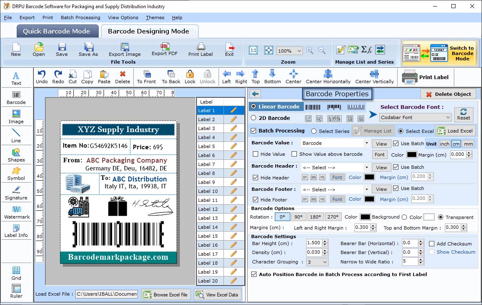Select Transparent background option
The image size is (482, 305).
[x=440, y=217]
